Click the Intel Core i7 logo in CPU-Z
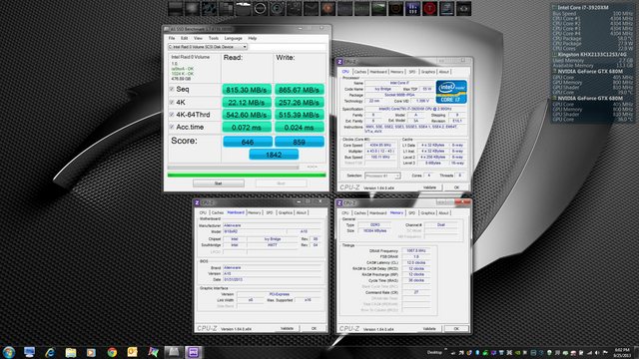This screenshot has height=359, width=639. 451,92
